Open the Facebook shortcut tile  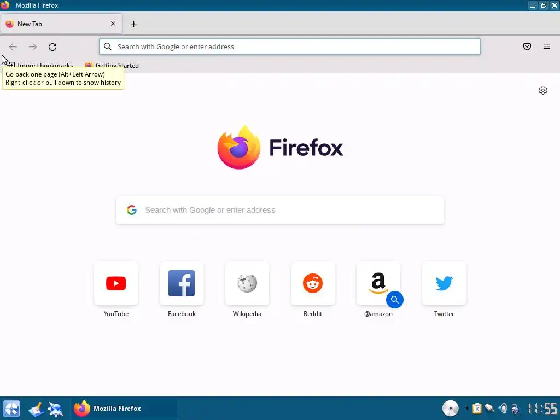(x=182, y=283)
